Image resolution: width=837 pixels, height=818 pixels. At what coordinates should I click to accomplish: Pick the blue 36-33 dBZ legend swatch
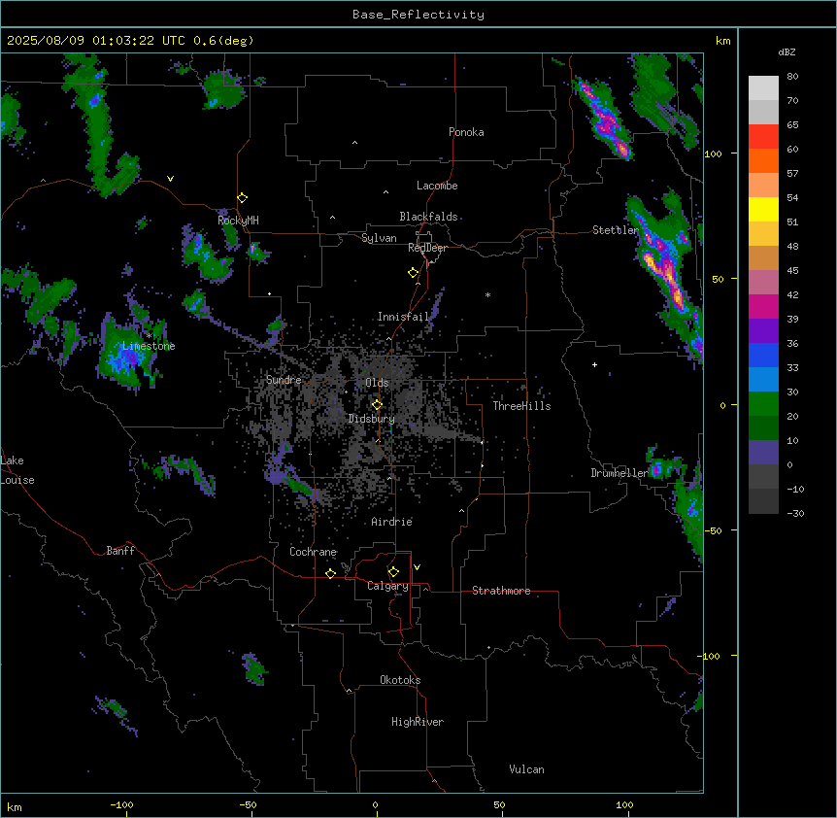pyautogui.click(x=763, y=355)
